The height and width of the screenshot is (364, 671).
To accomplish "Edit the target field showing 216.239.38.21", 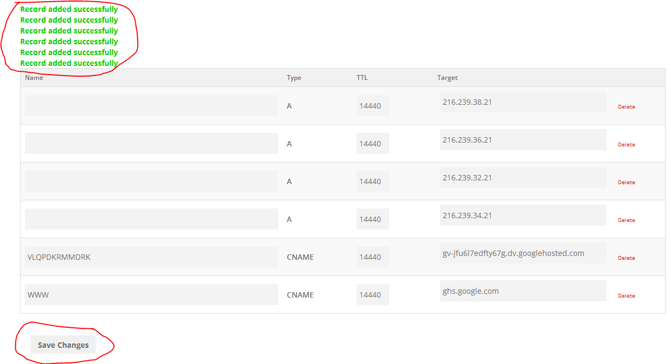I will [523, 102].
